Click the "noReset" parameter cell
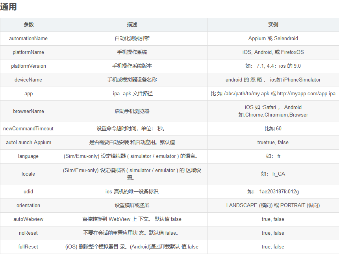Image resolution: width=339 pixels, height=254 pixels. [x=28, y=233]
